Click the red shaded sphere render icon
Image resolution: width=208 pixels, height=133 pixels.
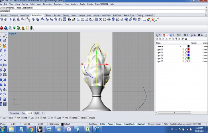[x=2, y=28]
